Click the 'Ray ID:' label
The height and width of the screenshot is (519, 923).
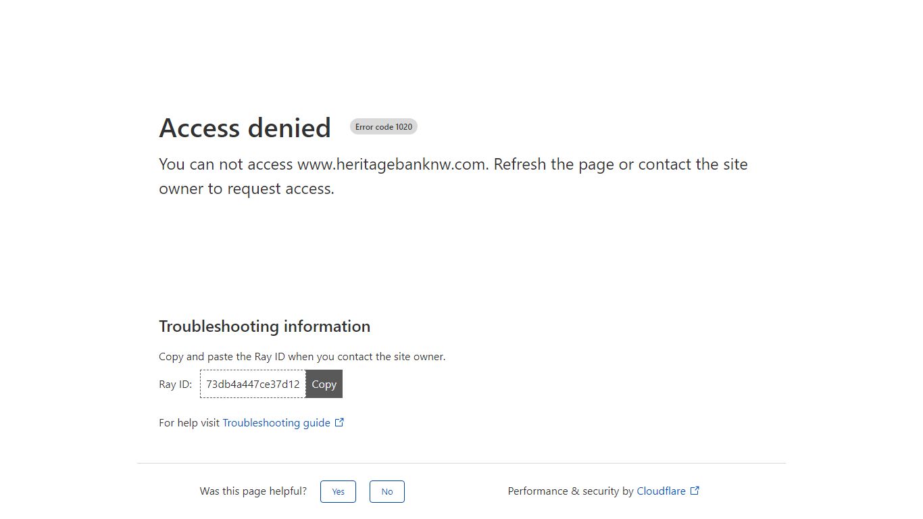[176, 384]
